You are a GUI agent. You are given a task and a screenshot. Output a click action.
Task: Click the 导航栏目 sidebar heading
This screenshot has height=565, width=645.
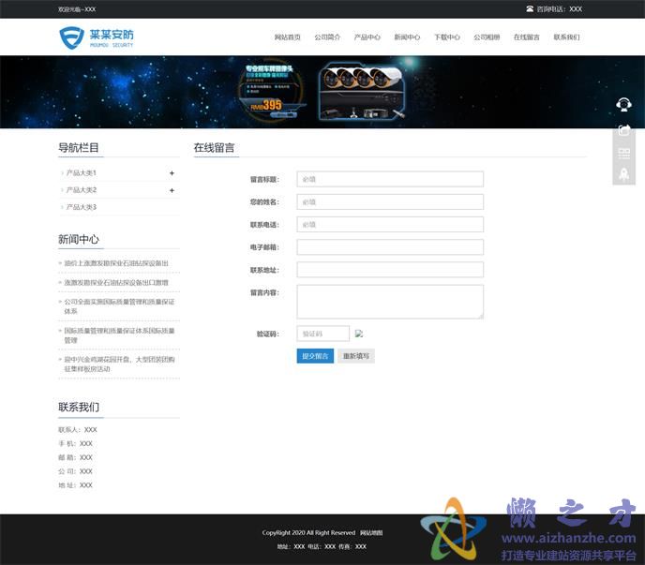pos(79,148)
